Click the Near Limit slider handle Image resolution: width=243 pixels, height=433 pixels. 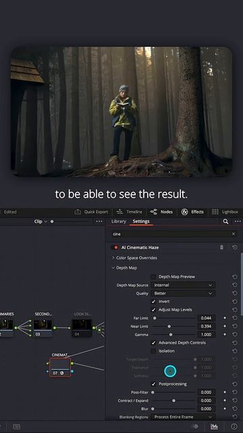(x=169, y=326)
